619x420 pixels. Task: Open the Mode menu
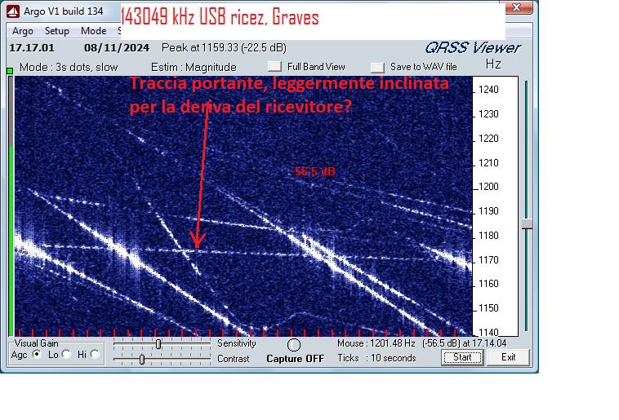tap(93, 31)
